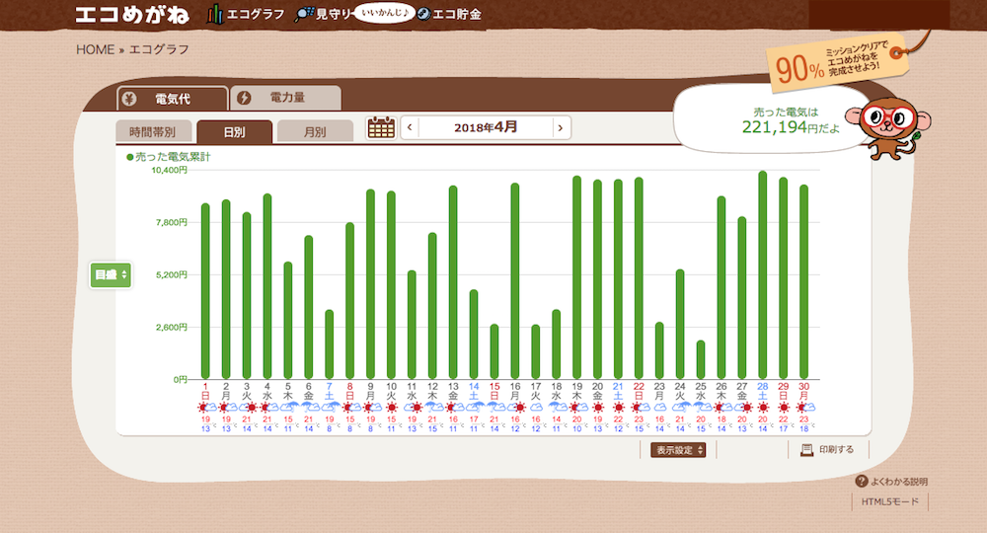This screenshot has width=987, height=533.
Task: Click the monkey mascot character
Action: click(x=889, y=127)
